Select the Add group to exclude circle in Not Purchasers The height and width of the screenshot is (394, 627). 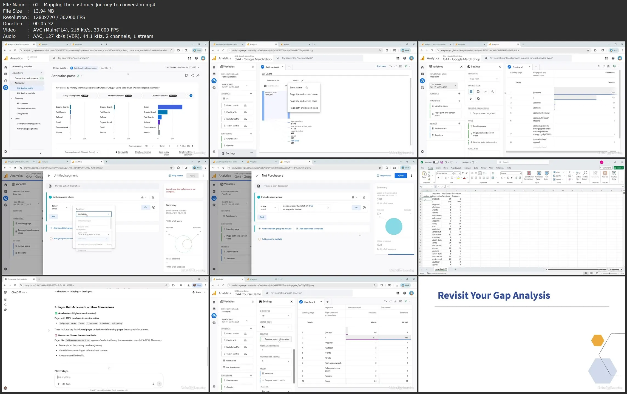click(259, 239)
